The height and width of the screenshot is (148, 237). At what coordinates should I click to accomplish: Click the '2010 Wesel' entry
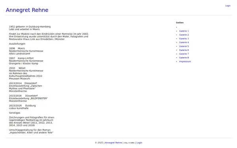pos(17,68)
